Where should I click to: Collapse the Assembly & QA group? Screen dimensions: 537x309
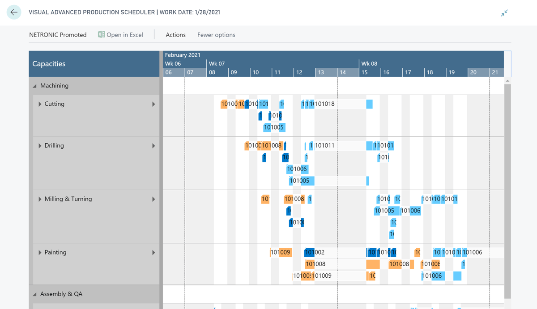click(35, 294)
